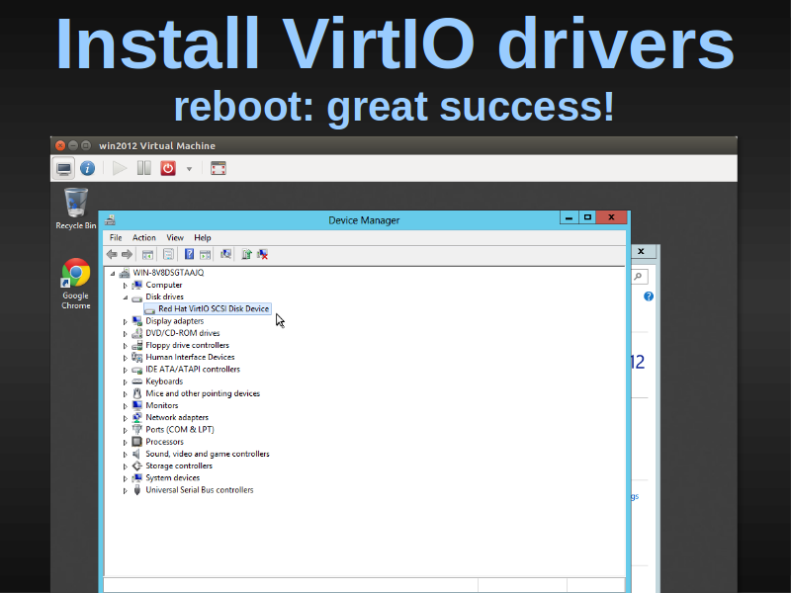Screen dimensions: 791x593
Task: Click the Forward arrow toolbar icon
Action: (x=128, y=255)
